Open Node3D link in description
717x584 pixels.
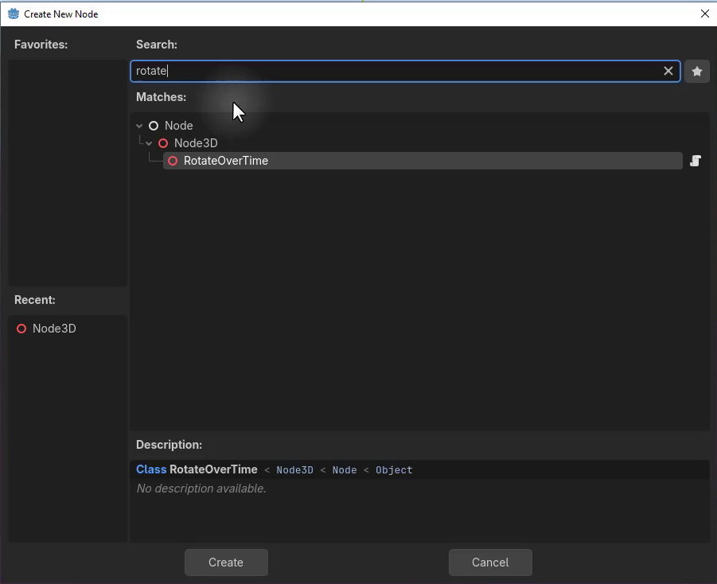295,470
